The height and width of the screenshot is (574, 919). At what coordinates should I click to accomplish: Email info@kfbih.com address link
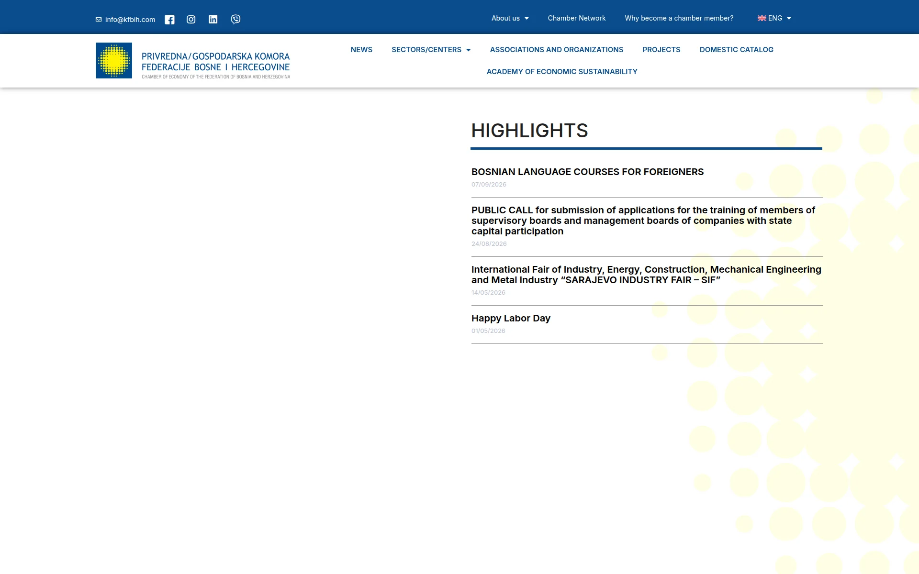point(130,20)
